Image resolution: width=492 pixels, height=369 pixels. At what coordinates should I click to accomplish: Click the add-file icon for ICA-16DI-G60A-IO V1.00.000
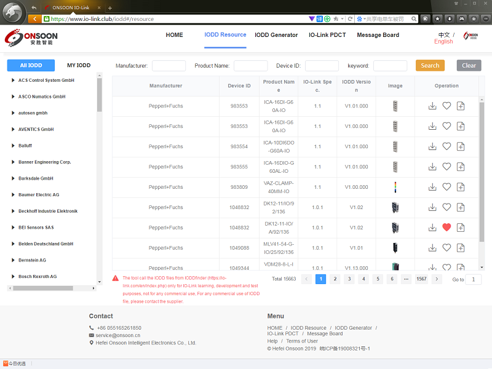(x=461, y=126)
